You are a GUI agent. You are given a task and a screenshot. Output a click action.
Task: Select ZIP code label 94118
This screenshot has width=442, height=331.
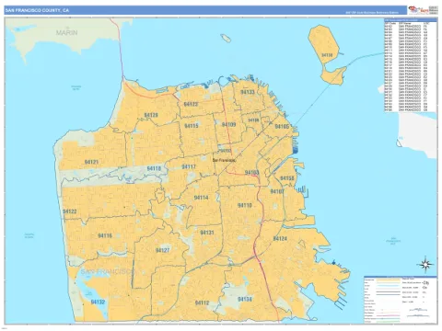(x=154, y=168)
